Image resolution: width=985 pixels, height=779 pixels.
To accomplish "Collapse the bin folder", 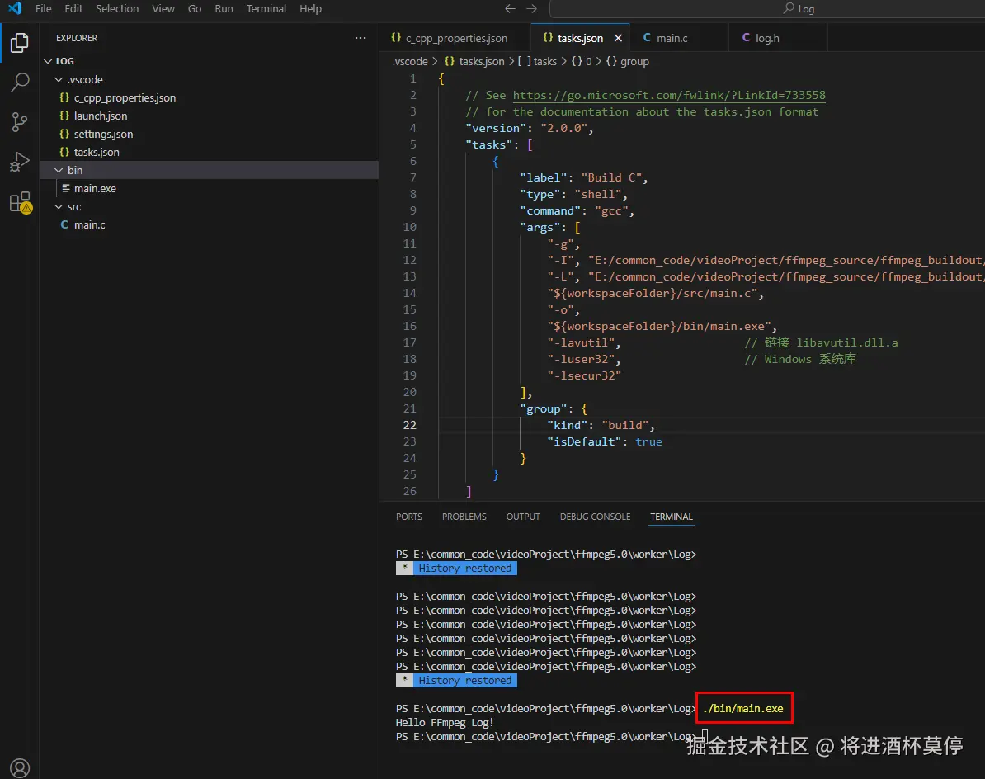I will pyautogui.click(x=59, y=170).
